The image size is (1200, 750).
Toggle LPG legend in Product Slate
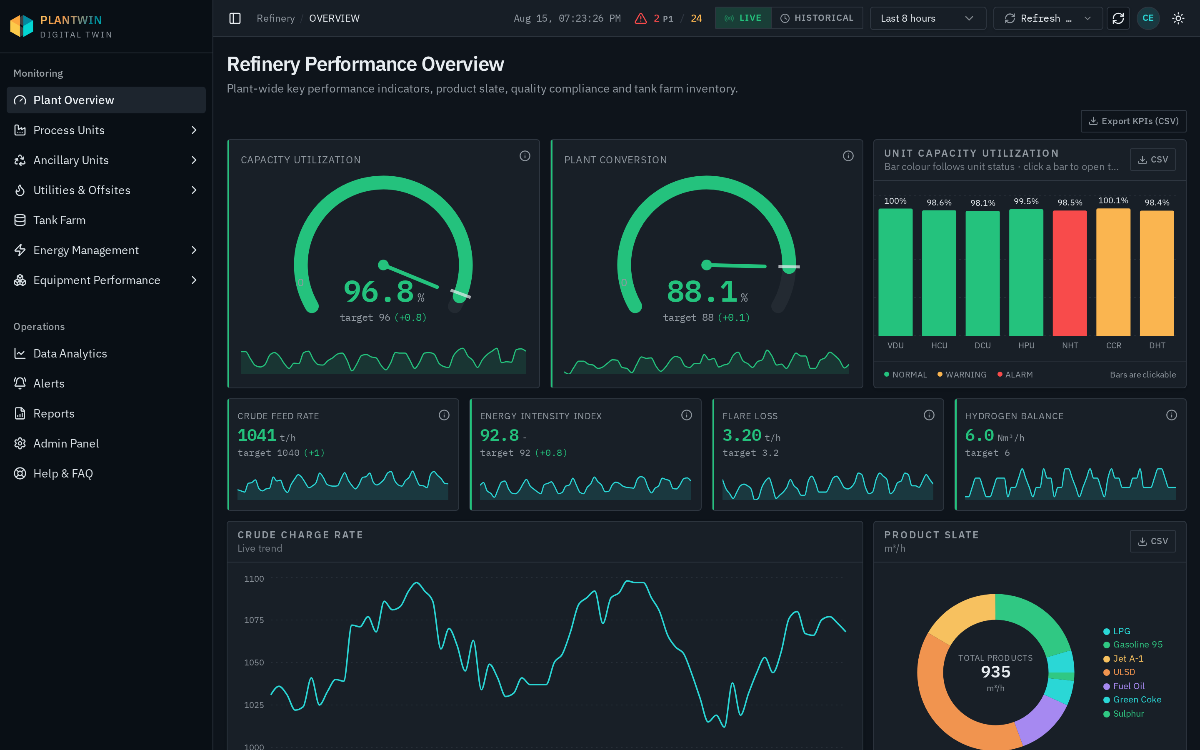tap(1116, 631)
